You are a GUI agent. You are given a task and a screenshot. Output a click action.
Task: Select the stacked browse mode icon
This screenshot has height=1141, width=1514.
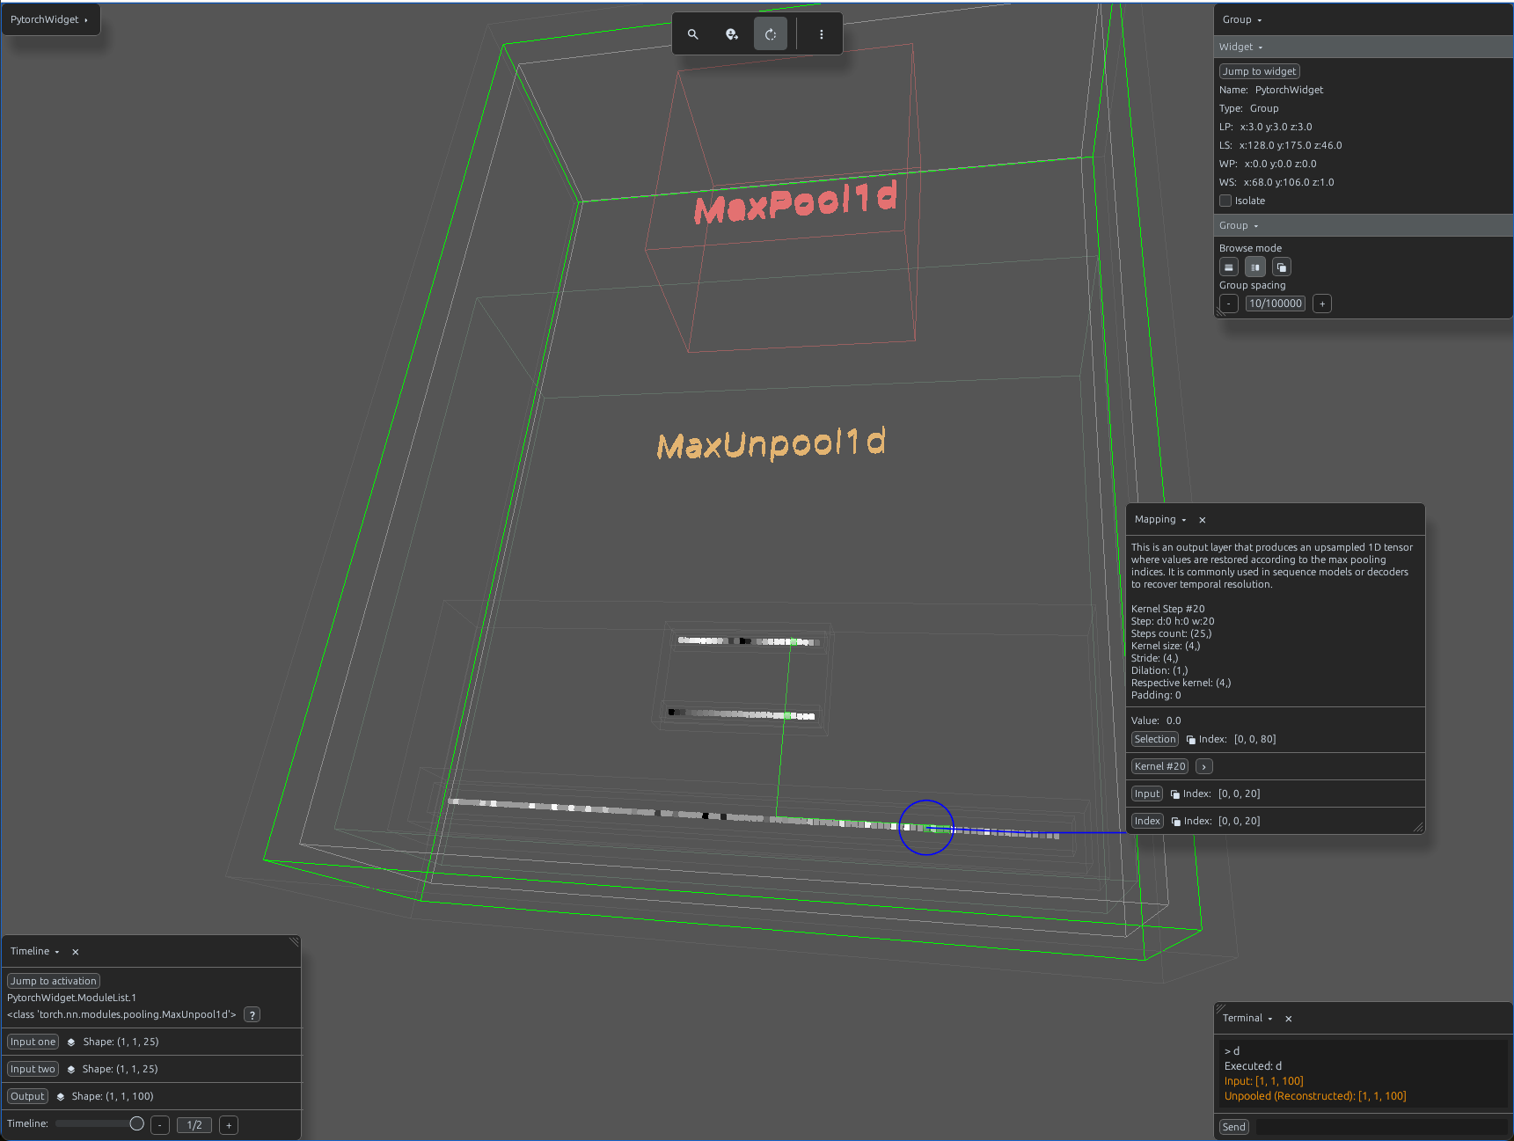[1282, 267]
